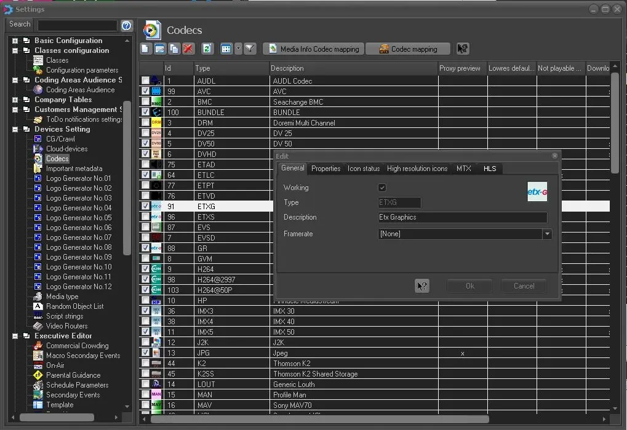This screenshot has width=627, height=430.
Task: Open the High resolution icons tab
Action: pos(417,169)
